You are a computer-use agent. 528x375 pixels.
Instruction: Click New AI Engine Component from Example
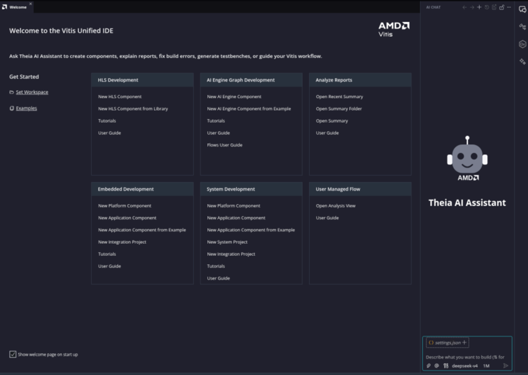pos(249,109)
